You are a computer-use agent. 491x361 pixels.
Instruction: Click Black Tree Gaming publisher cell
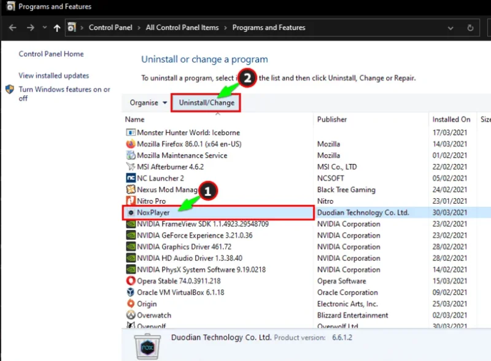346,190
